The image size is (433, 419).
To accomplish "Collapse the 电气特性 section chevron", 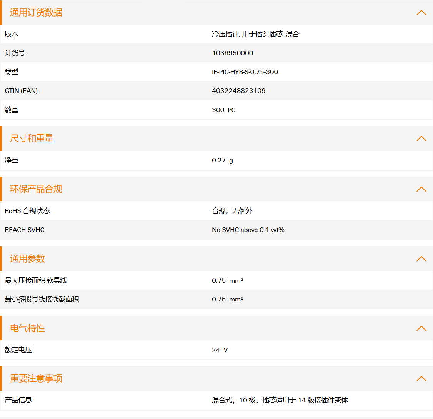I will click(421, 328).
